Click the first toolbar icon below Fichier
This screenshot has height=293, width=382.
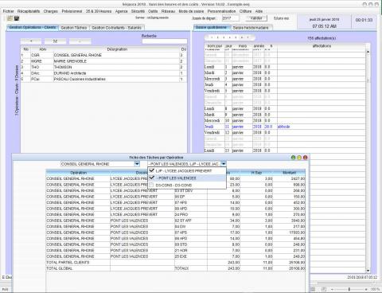(10, 18)
